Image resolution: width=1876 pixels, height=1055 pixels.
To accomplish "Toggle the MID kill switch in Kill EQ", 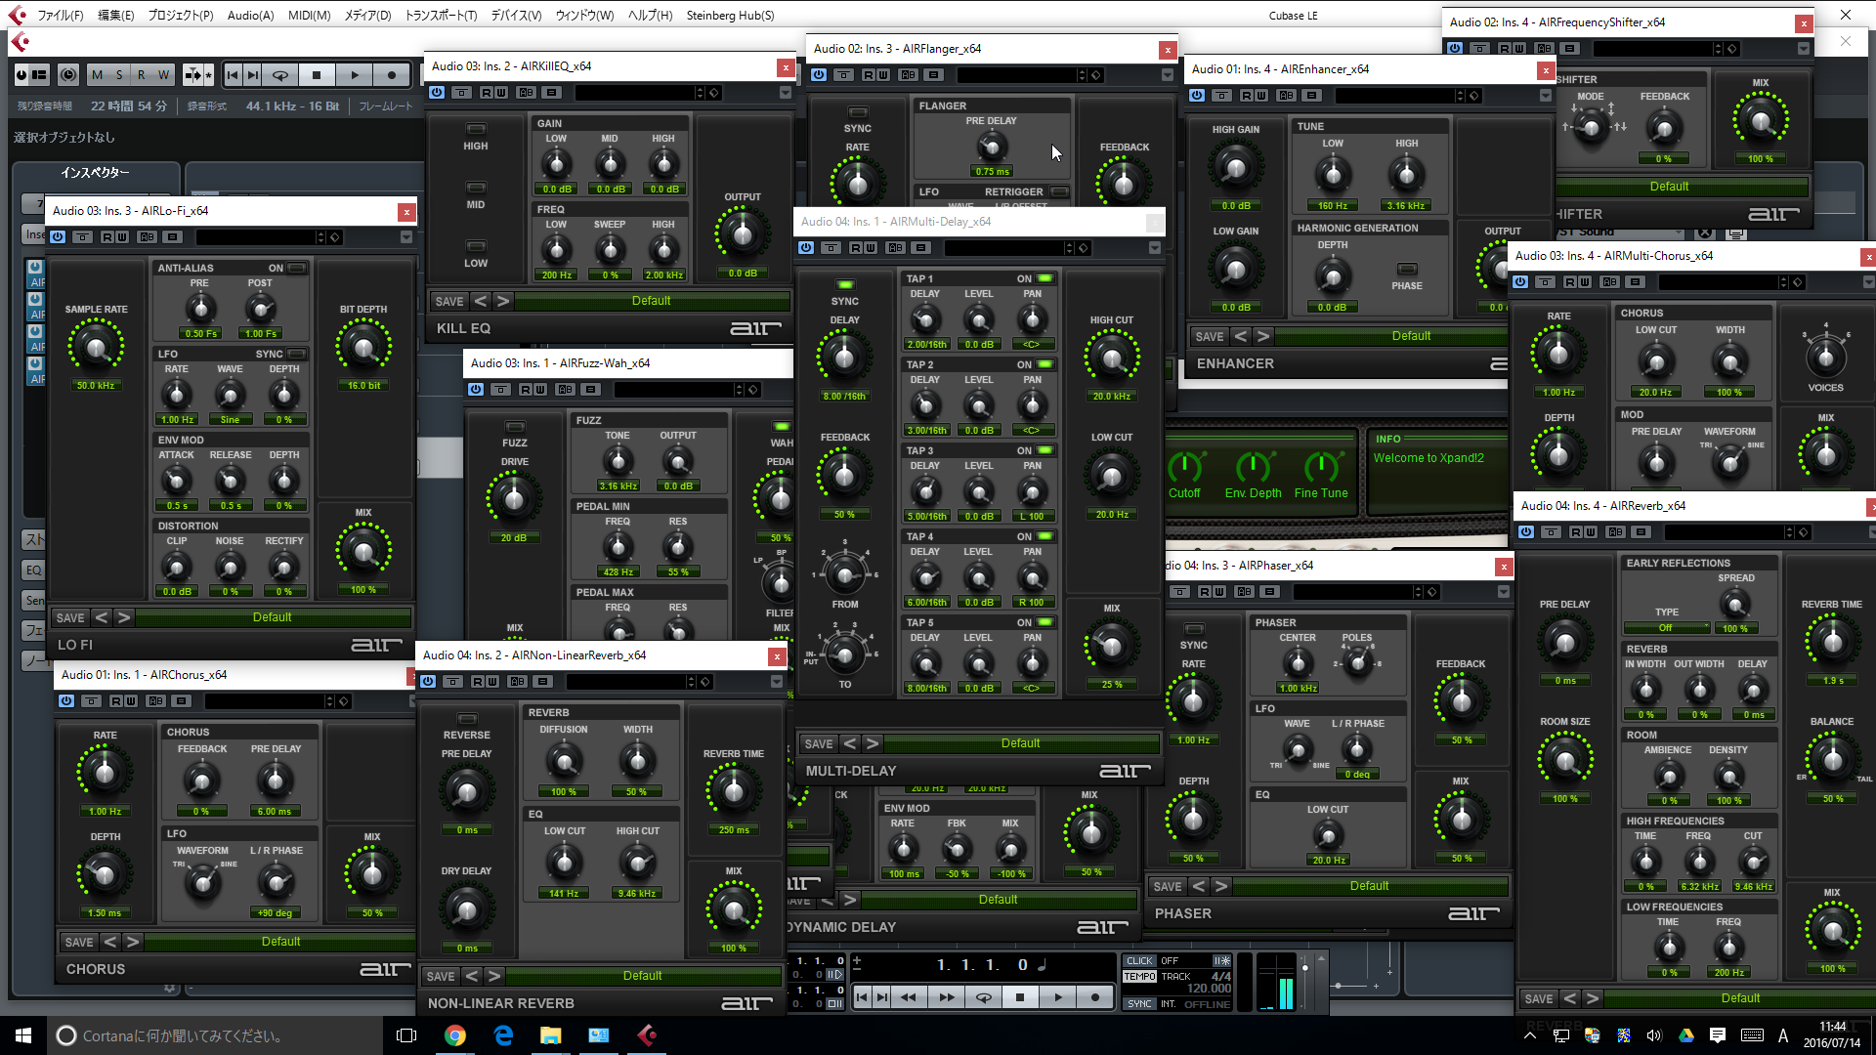I will coord(476,188).
